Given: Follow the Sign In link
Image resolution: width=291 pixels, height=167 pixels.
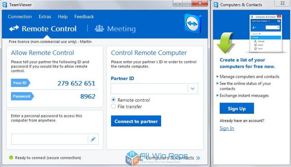Looking at the screenshot, I should (227, 128).
